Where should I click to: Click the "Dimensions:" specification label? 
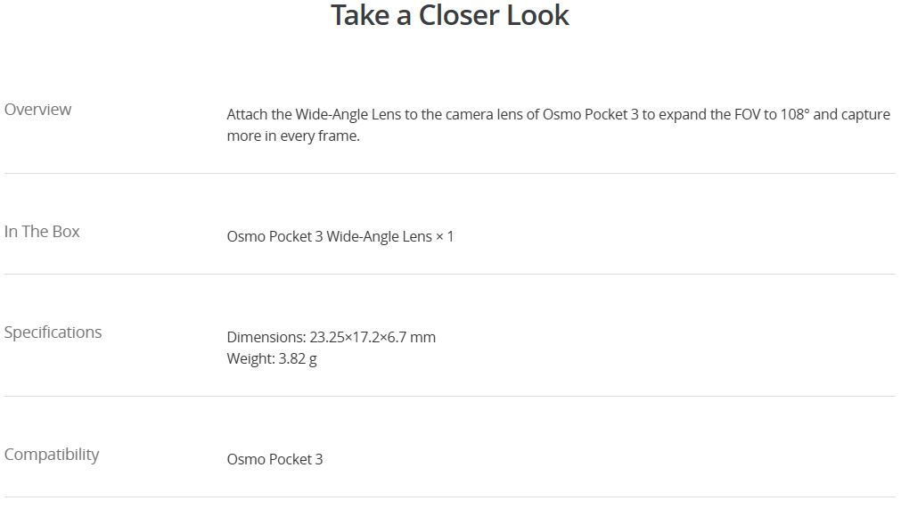click(266, 338)
